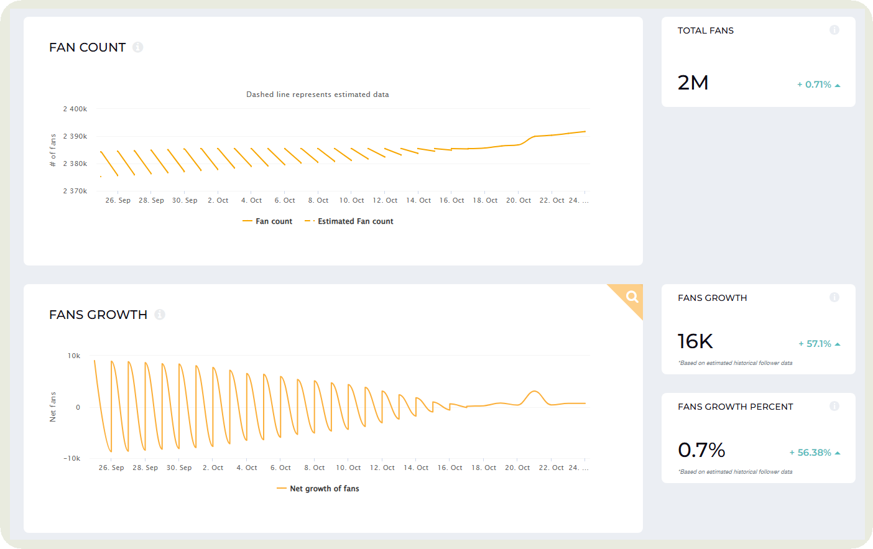Click the trend arrow beside +57.1%
The width and height of the screenshot is (873, 549).
click(838, 343)
